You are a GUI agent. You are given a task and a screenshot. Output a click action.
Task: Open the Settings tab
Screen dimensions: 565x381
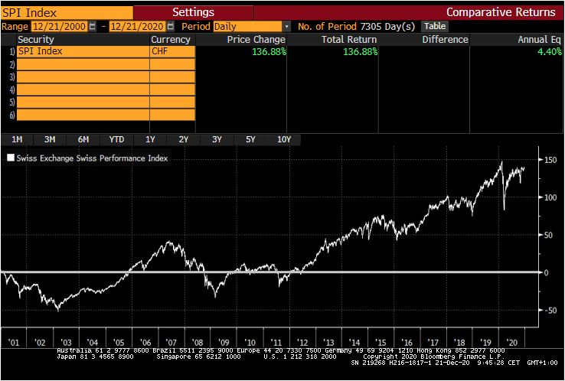click(193, 12)
